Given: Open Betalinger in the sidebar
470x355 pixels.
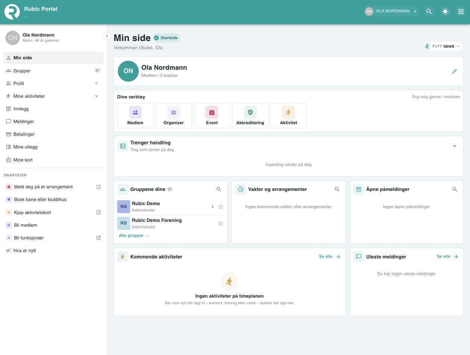Looking at the screenshot, I should pyautogui.click(x=53, y=134).
